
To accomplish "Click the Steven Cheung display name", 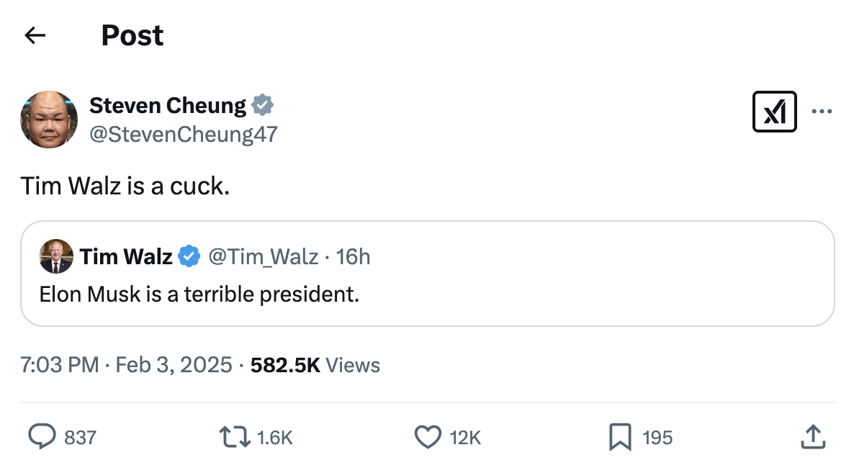I will pyautogui.click(x=167, y=106).
